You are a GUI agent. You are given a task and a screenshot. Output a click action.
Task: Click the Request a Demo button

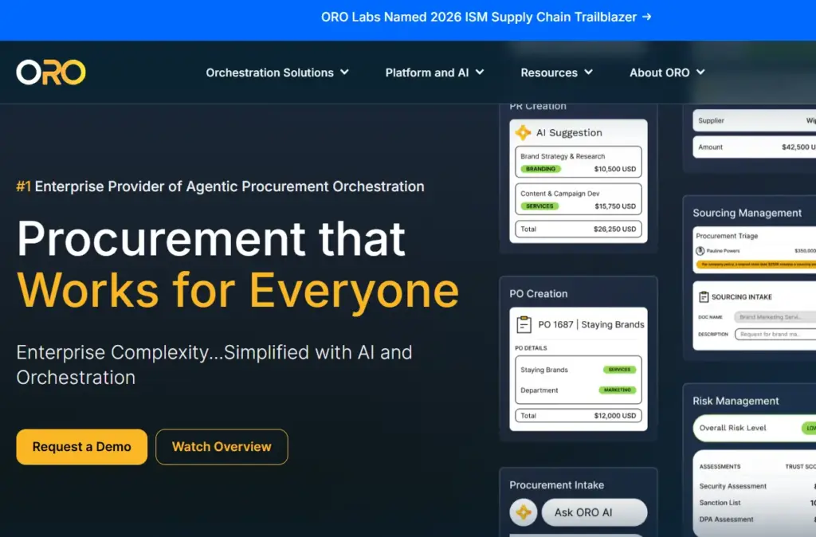(x=82, y=447)
